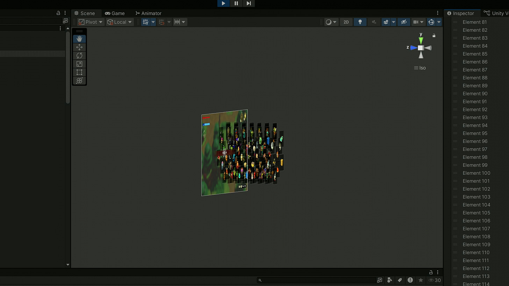This screenshot has height=286, width=509.
Task: Click the reorder handle of Element 107
Action: click(x=455, y=229)
